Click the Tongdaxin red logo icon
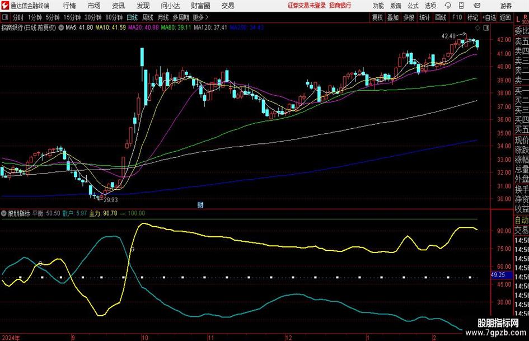 (5, 6)
